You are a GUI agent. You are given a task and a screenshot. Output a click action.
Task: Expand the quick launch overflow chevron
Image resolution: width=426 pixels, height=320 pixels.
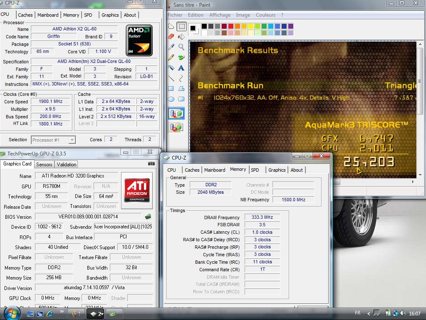click(62, 312)
